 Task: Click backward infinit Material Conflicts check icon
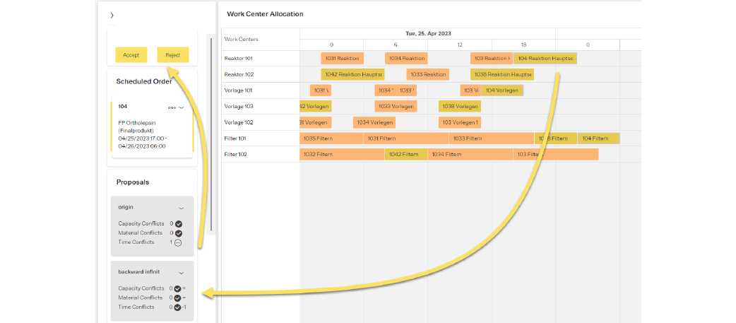pos(177,298)
